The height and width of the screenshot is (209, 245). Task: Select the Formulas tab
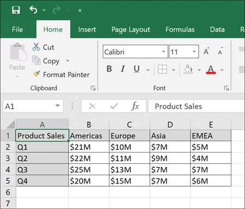[x=180, y=29]
